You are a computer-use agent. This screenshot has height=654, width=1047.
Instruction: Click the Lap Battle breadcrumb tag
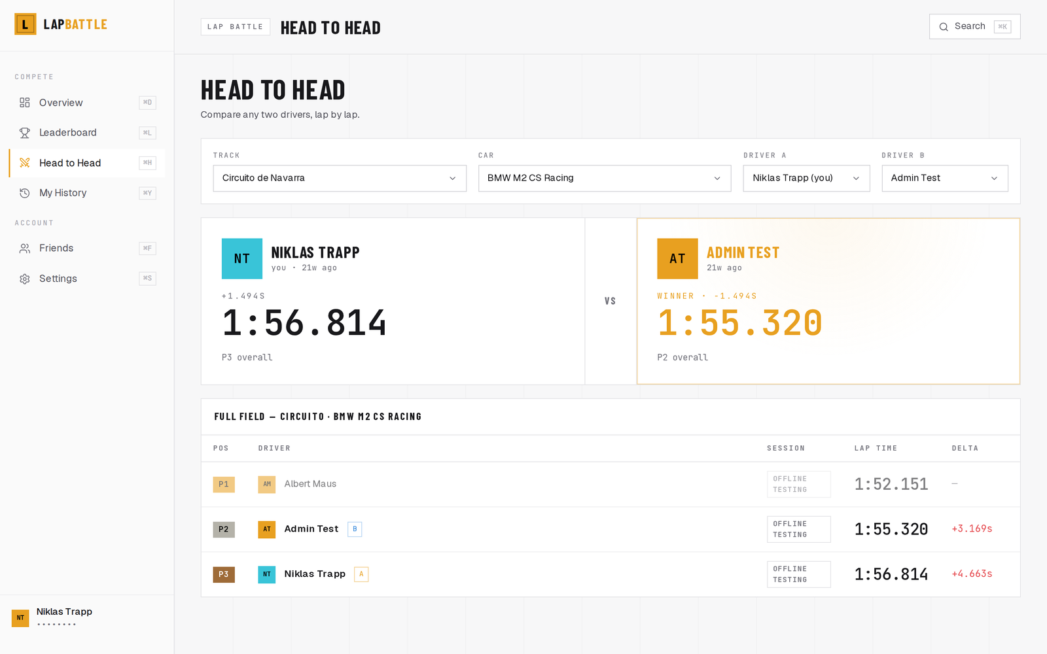[x=236, y=27]
